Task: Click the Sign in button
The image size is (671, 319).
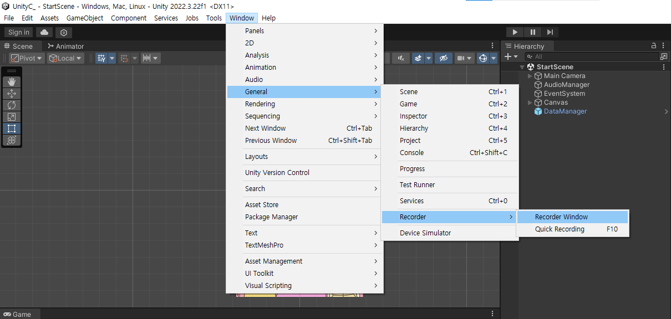Action: tap(19, 33)
